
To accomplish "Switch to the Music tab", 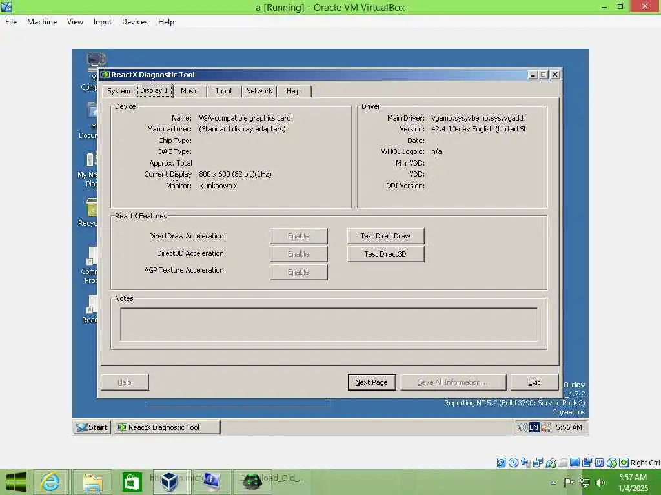I will tap(189, 91).
